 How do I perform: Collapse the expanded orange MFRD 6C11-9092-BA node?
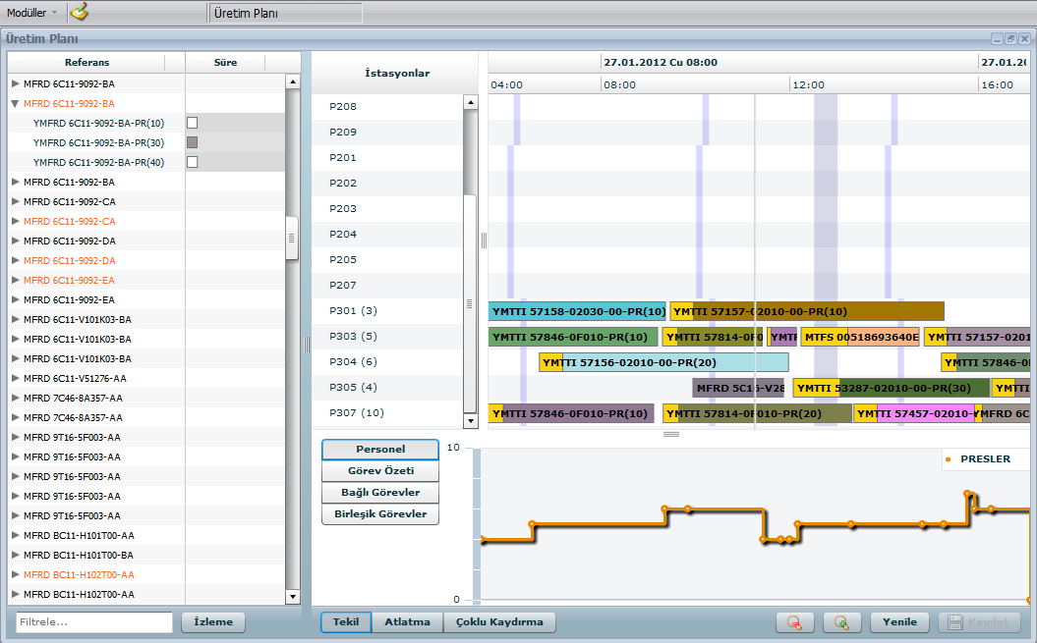tap(15, 103)
